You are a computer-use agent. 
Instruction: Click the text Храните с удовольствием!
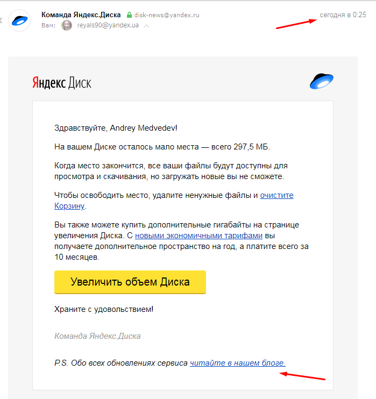104,309
